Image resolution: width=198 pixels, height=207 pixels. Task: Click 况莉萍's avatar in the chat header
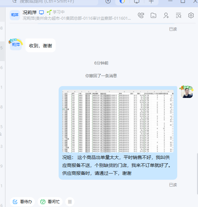15,15
